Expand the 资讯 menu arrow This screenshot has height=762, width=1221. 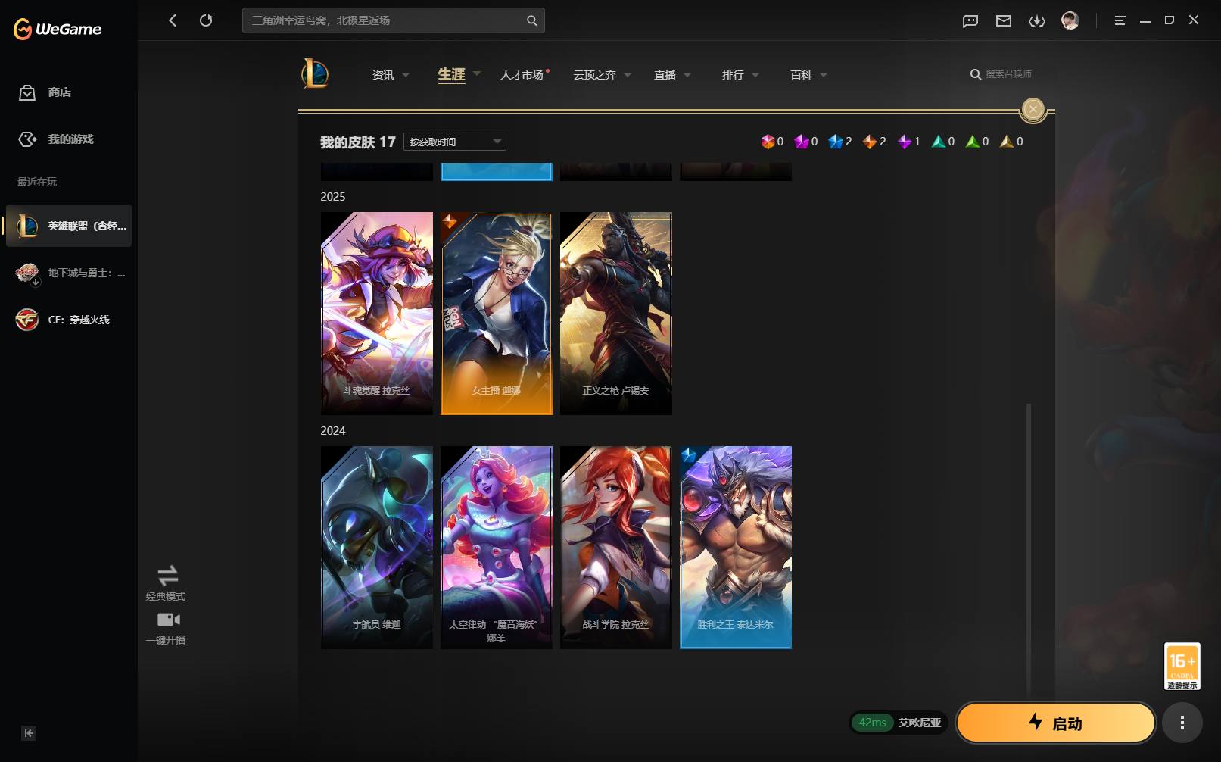tap(406, 75)
